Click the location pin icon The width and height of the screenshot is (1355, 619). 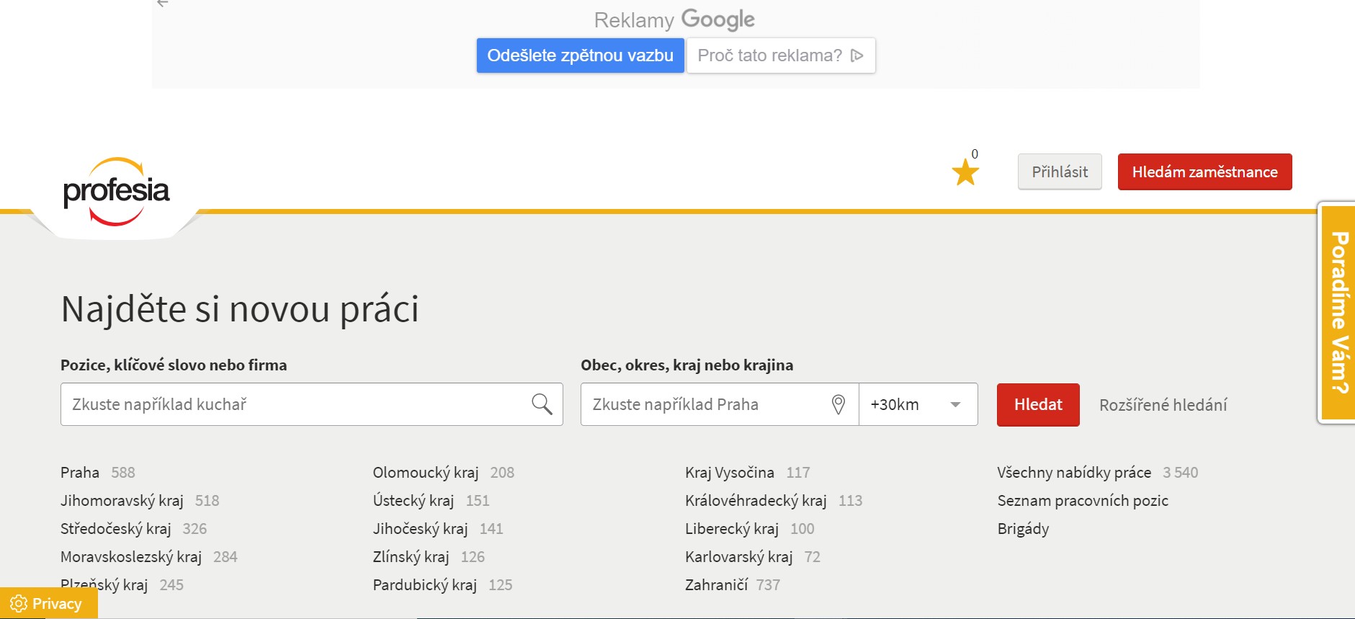(839, 404)
